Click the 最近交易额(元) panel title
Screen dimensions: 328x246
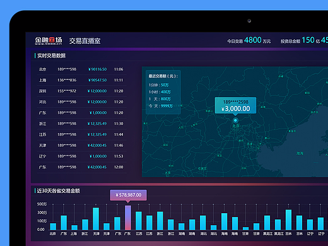coord(163,76)
